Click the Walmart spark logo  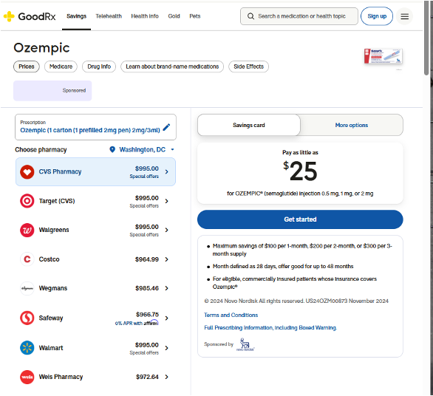tap(27, 348)
